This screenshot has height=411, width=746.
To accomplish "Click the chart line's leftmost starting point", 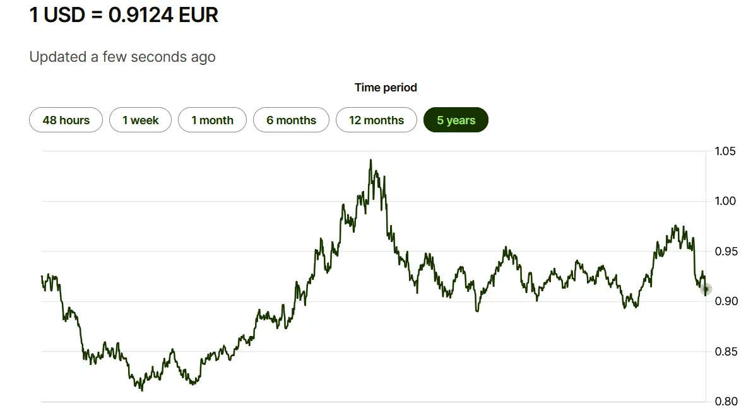I will click(42, 276).
